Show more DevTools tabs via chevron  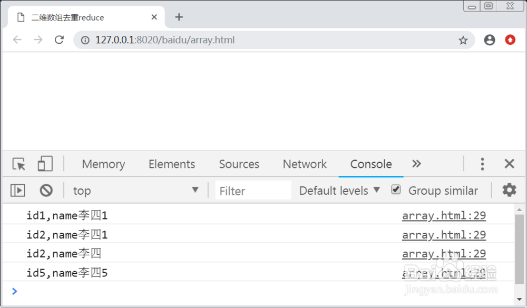tap(416, 164)
